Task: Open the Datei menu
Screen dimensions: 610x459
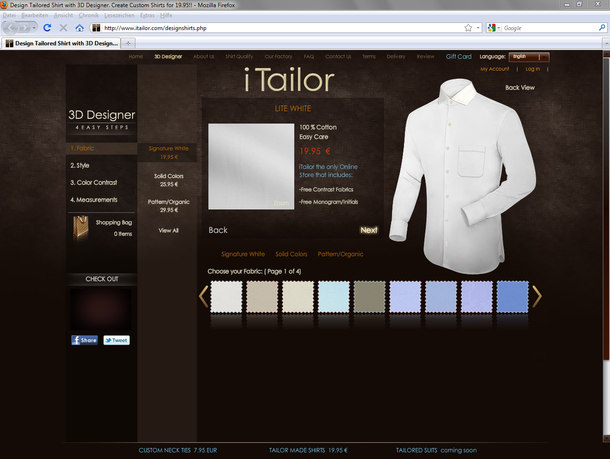Action: [9, 15]
